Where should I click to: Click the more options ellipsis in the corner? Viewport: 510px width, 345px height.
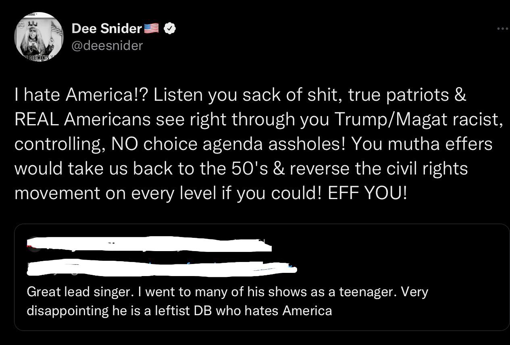[502, 28]
